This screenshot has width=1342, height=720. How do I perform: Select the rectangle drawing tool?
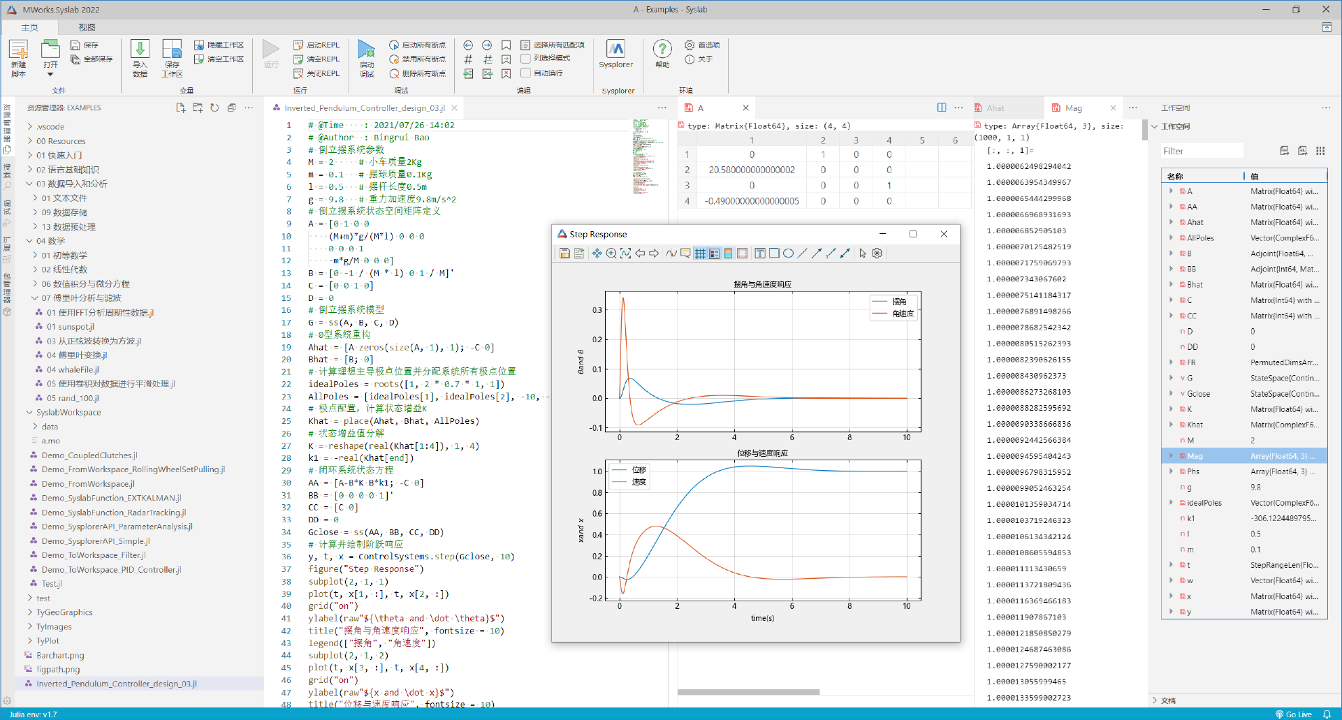(x=774, y=254)
